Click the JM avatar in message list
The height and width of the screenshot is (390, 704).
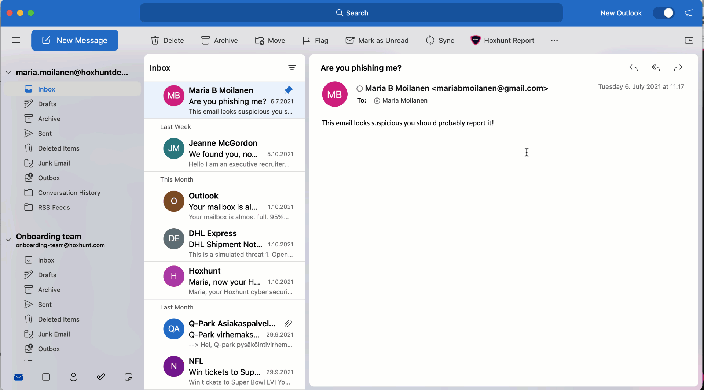(x=174, y=148)
